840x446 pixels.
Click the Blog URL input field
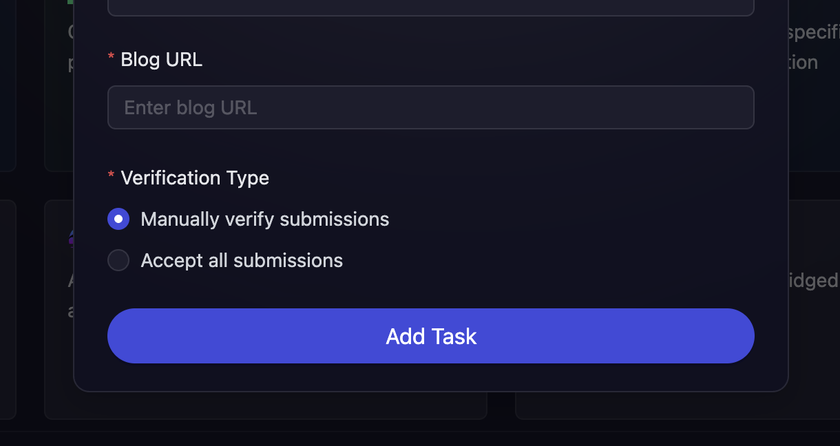pos(430,107)
